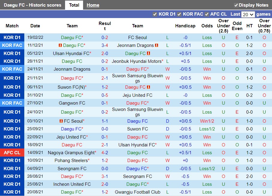The height and width of the screenshot is (196, 272).
Task: Select the Total tab
Action: click(74, 5)
